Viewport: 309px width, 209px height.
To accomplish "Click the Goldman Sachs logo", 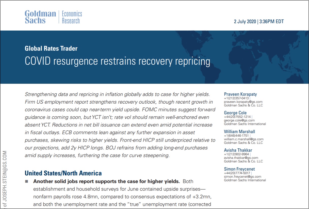I will click(x=40, y=17).
